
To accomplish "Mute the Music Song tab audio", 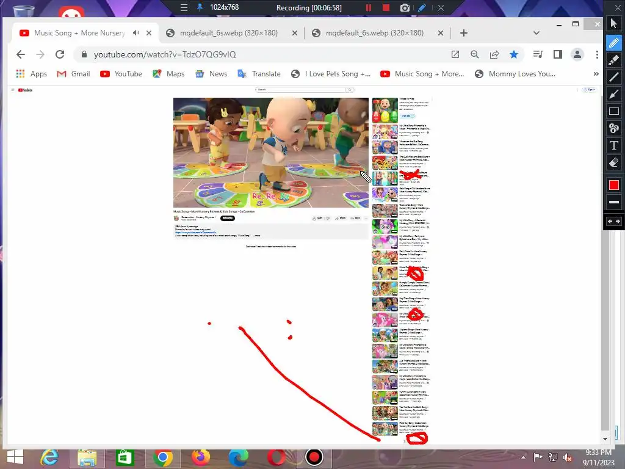I will [x=136, y=33].
